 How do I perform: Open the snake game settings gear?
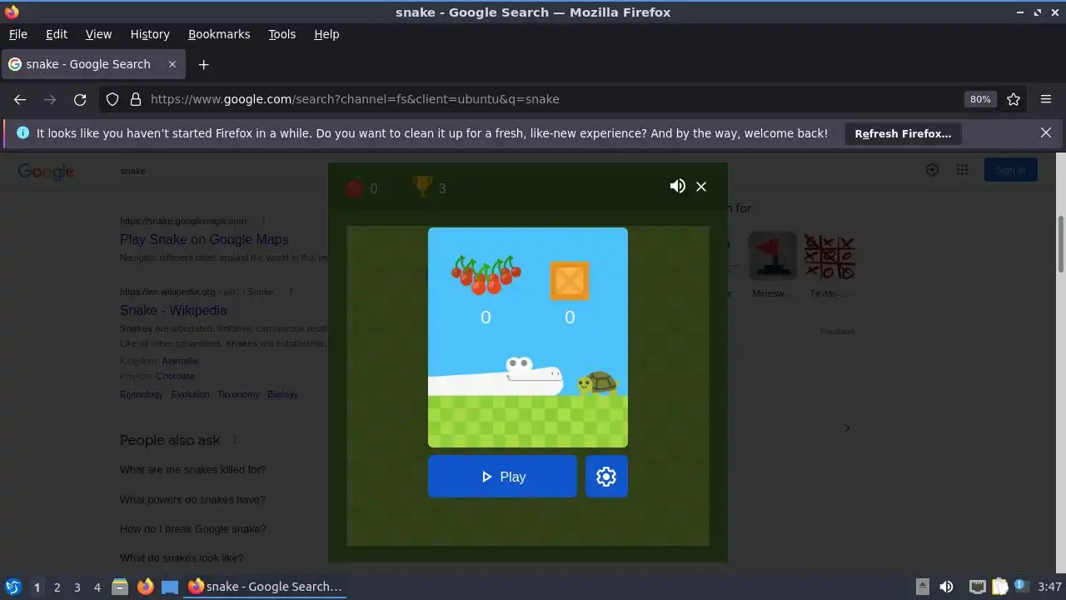coord(606,477)
